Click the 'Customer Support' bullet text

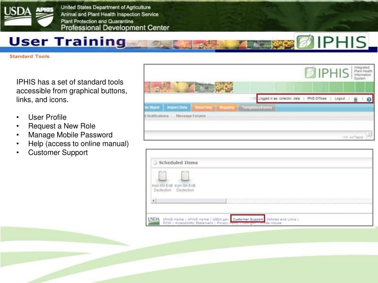tap(58, 153)
